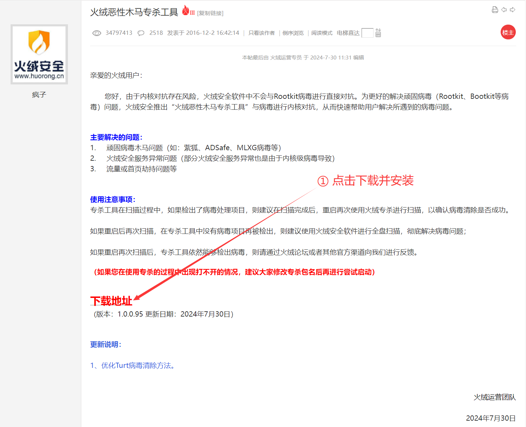Toggle 只看该作者 filter
The width and height of the screenshot is (526, 427).
pyautogui.click(x=261, y=33)
